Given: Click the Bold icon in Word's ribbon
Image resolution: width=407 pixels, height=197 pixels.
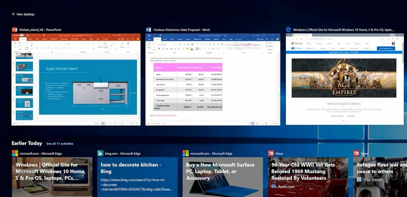Looking at the screenshot, I should (x=159, y=49).
